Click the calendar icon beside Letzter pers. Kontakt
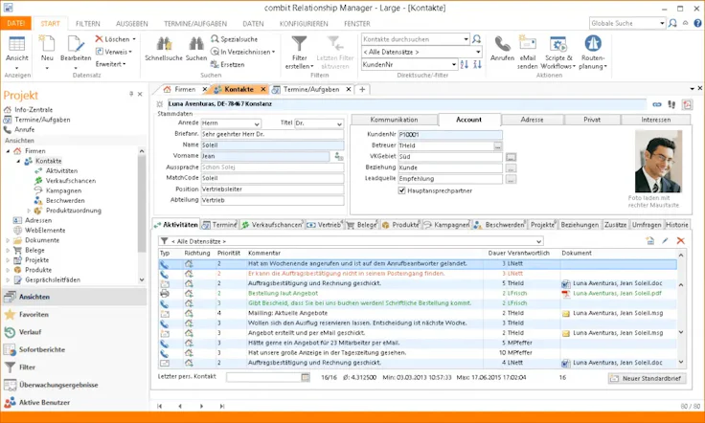705x423 pixels. click(x=306, y=378)
